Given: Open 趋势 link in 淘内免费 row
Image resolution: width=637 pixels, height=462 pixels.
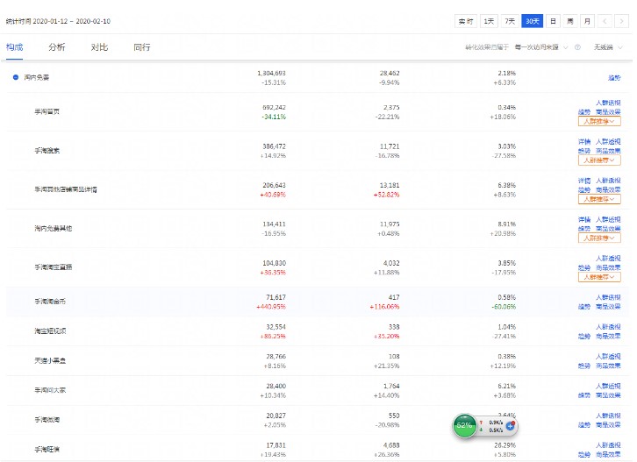Looking at the screenshot, I should 614,77.
